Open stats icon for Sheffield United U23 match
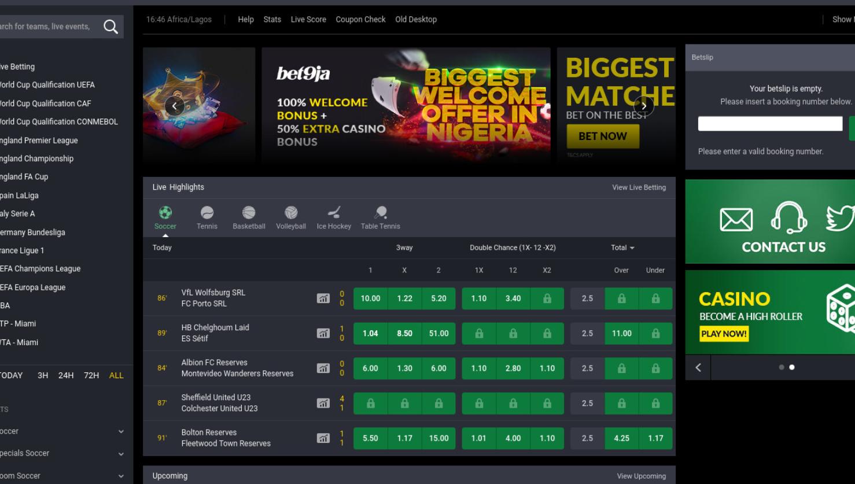 (323, 403)
